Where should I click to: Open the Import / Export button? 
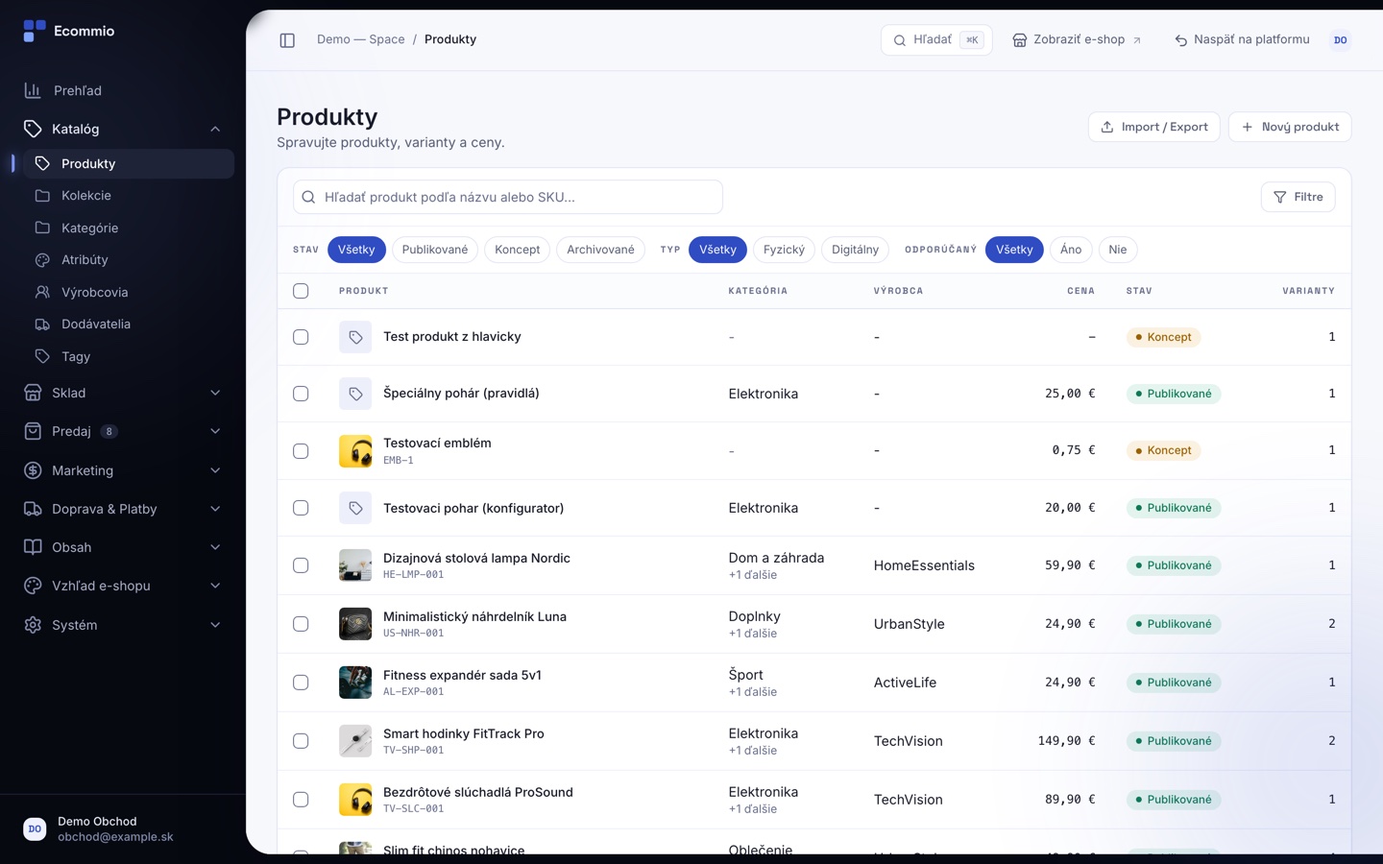click(1154, 127)
